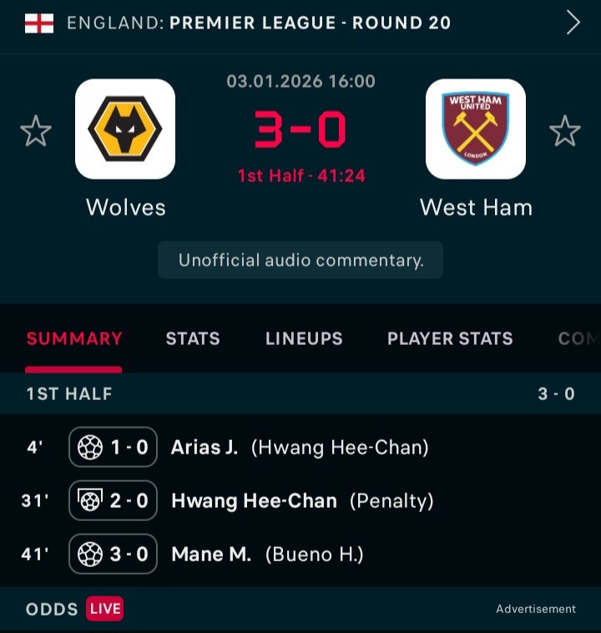The height and width of the screenshot is (633, 601).
Task: Expand league page with right chevron
Action: [x=573, y=23]
